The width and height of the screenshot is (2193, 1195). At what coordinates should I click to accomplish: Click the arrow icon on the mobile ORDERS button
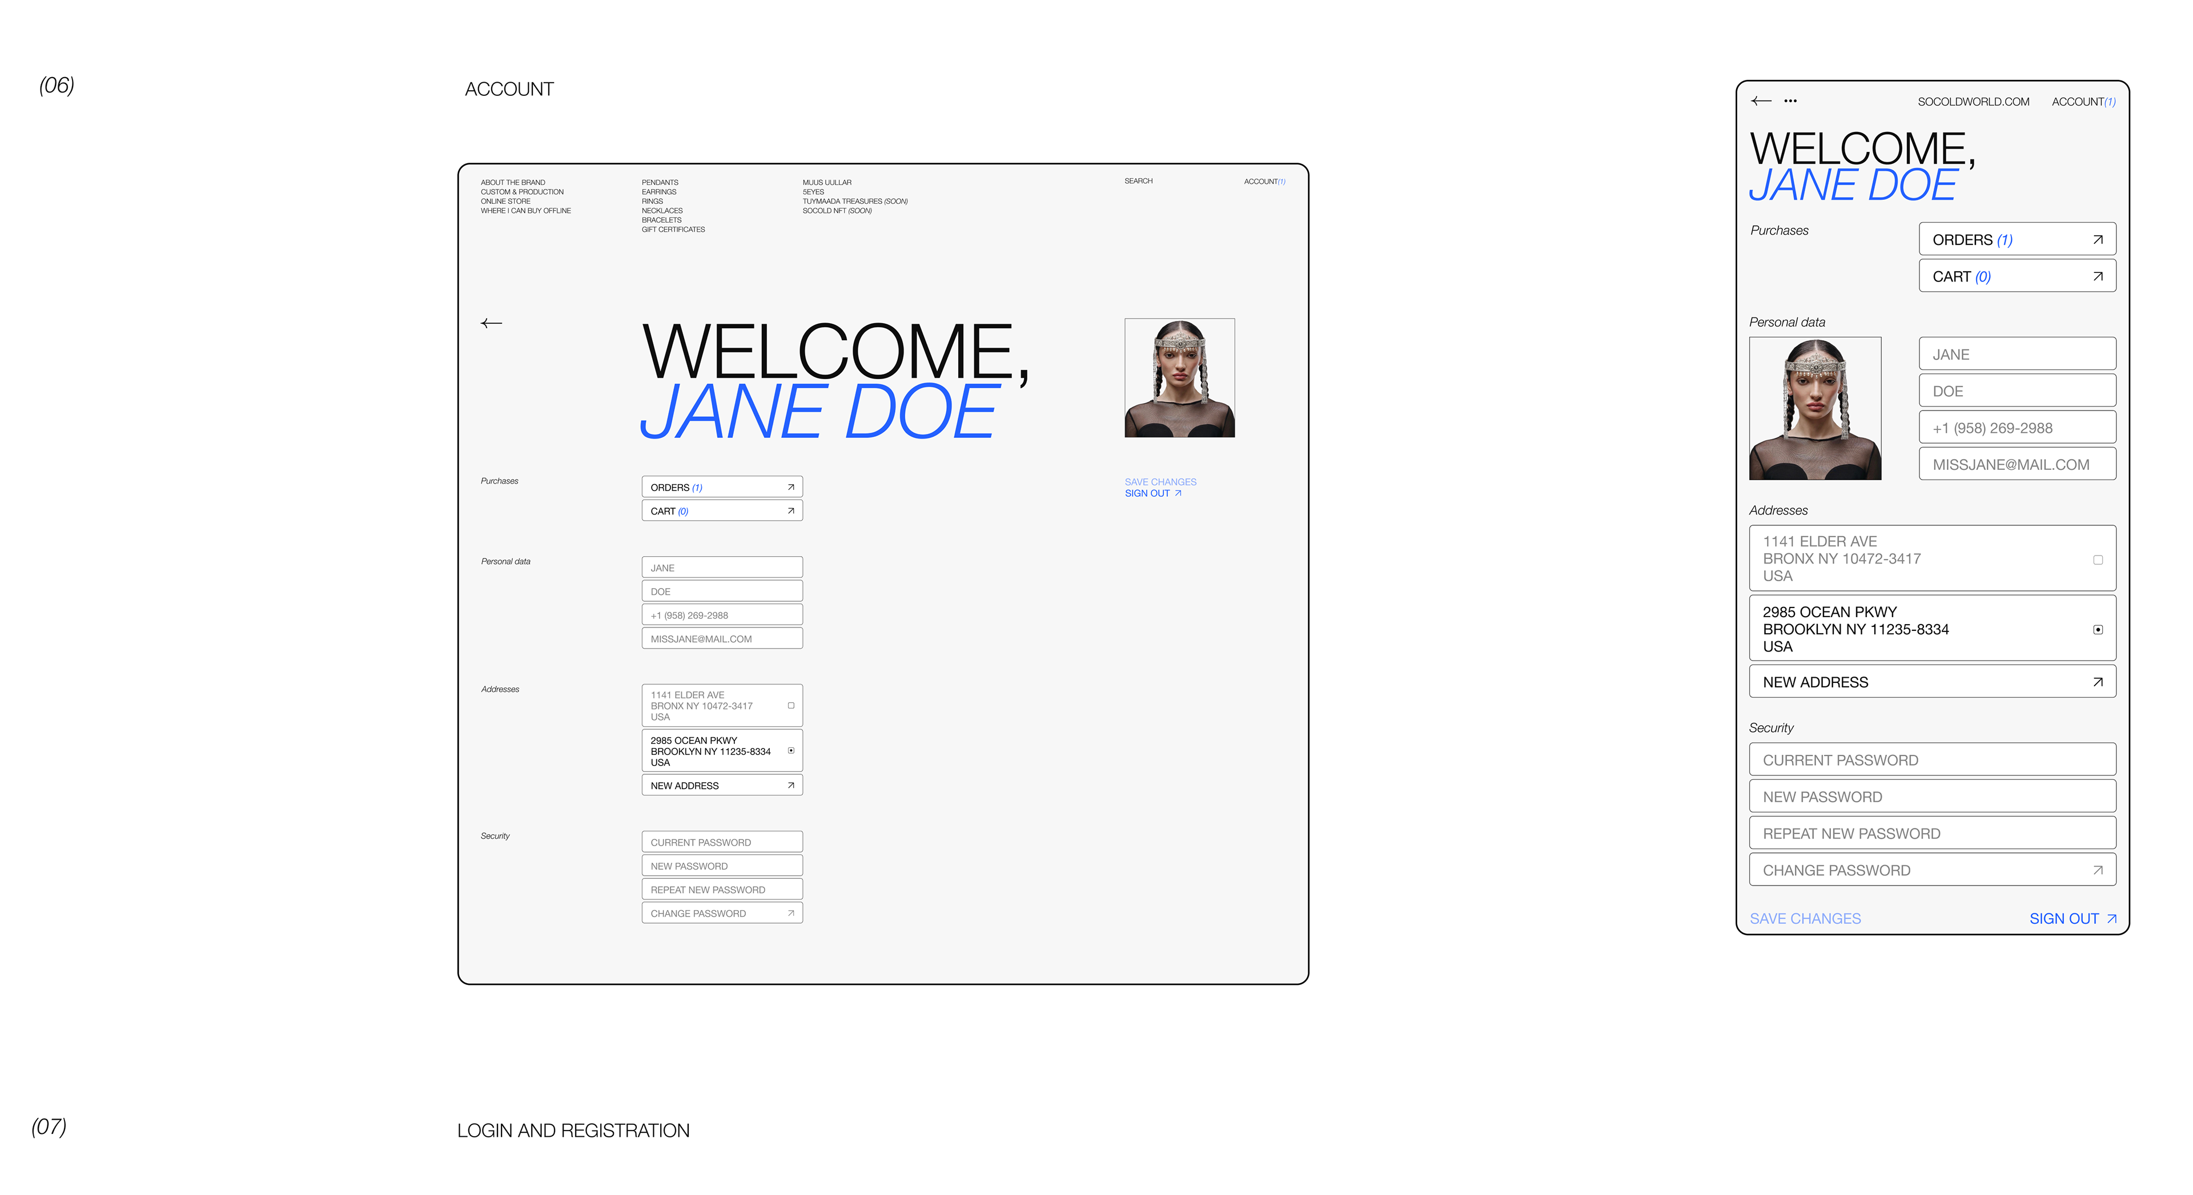coord(2098,240)
